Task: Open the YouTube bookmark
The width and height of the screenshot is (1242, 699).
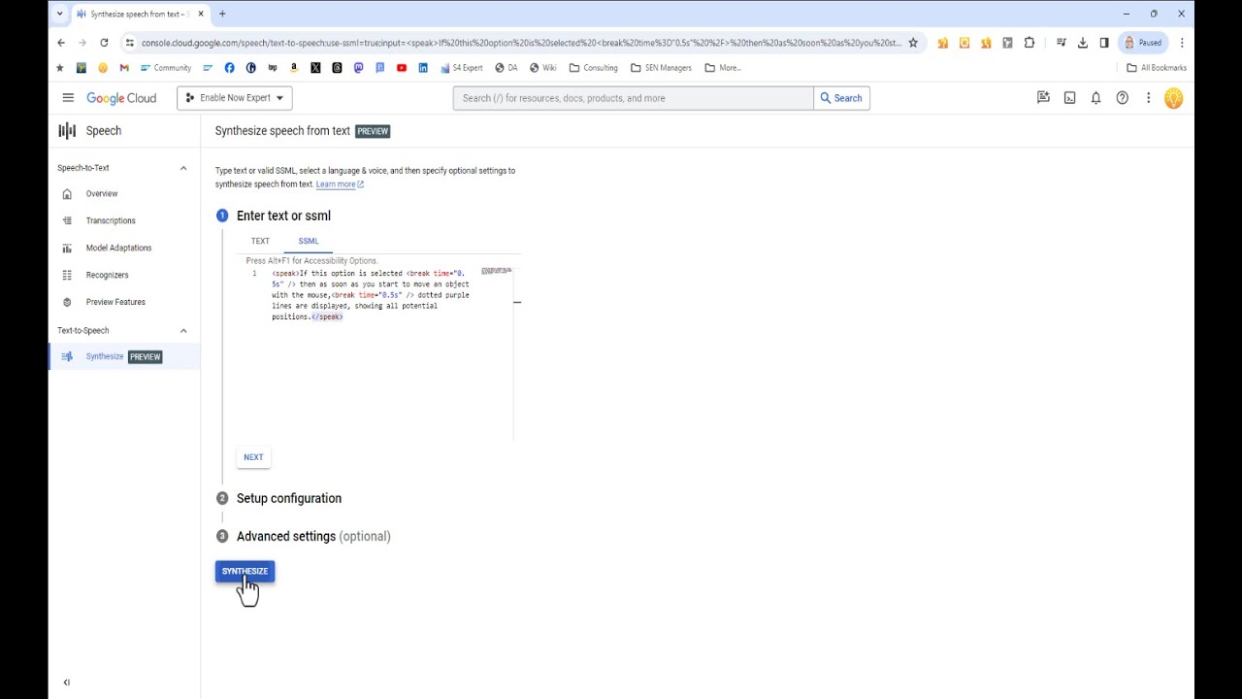Action: pos(402,68)
